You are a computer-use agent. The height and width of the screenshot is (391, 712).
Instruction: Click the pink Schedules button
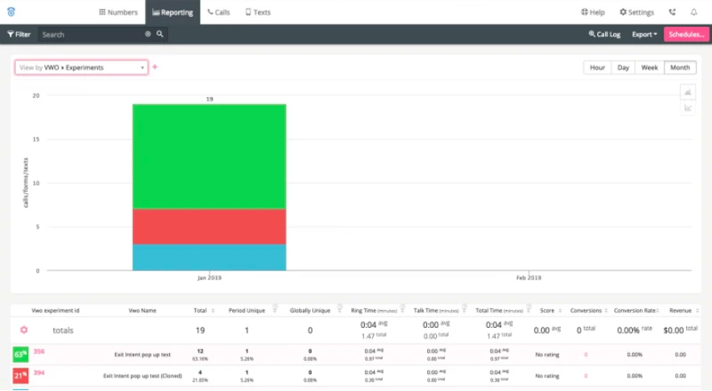coord(686,35)
